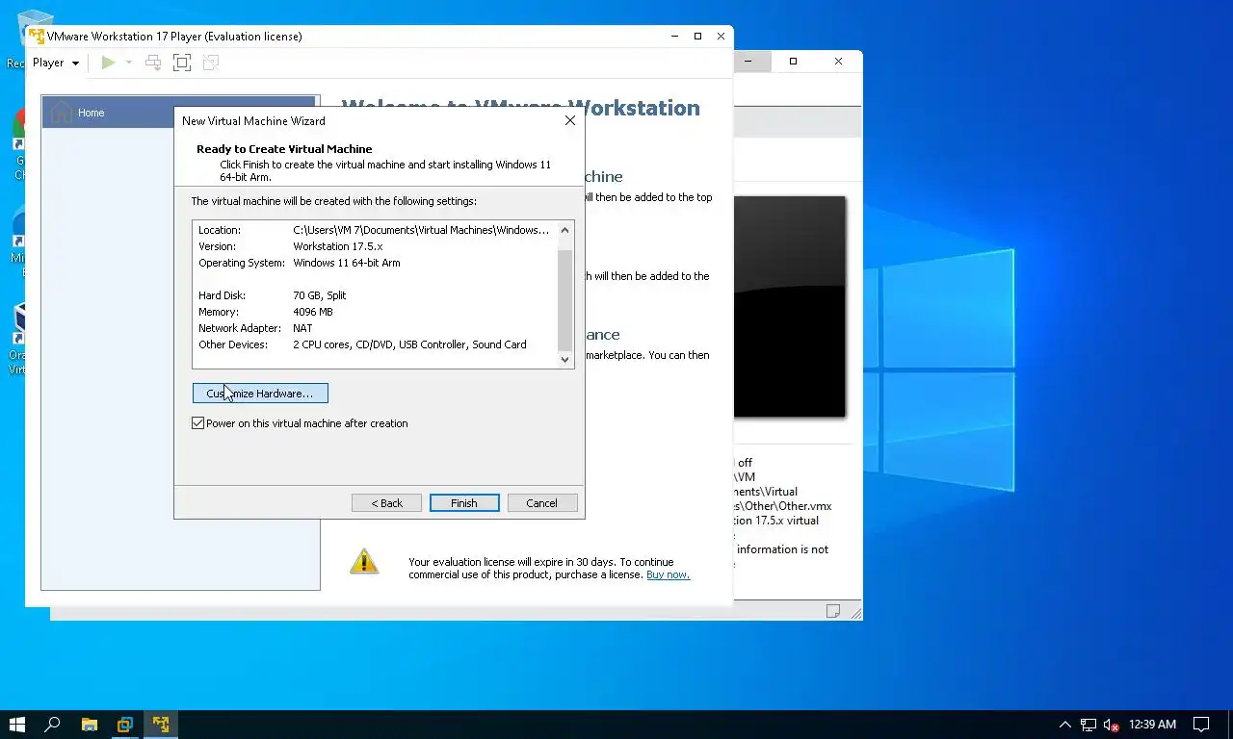Maximize the background window behind VMware Player
Screen dimensions: 1233x739
(793, 61)
